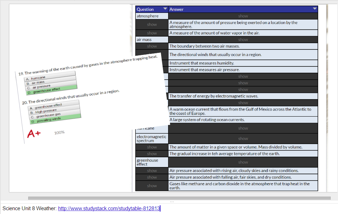The image size is (338, 214).
Task: Select the 'Answer' column header
Action: 243,9
